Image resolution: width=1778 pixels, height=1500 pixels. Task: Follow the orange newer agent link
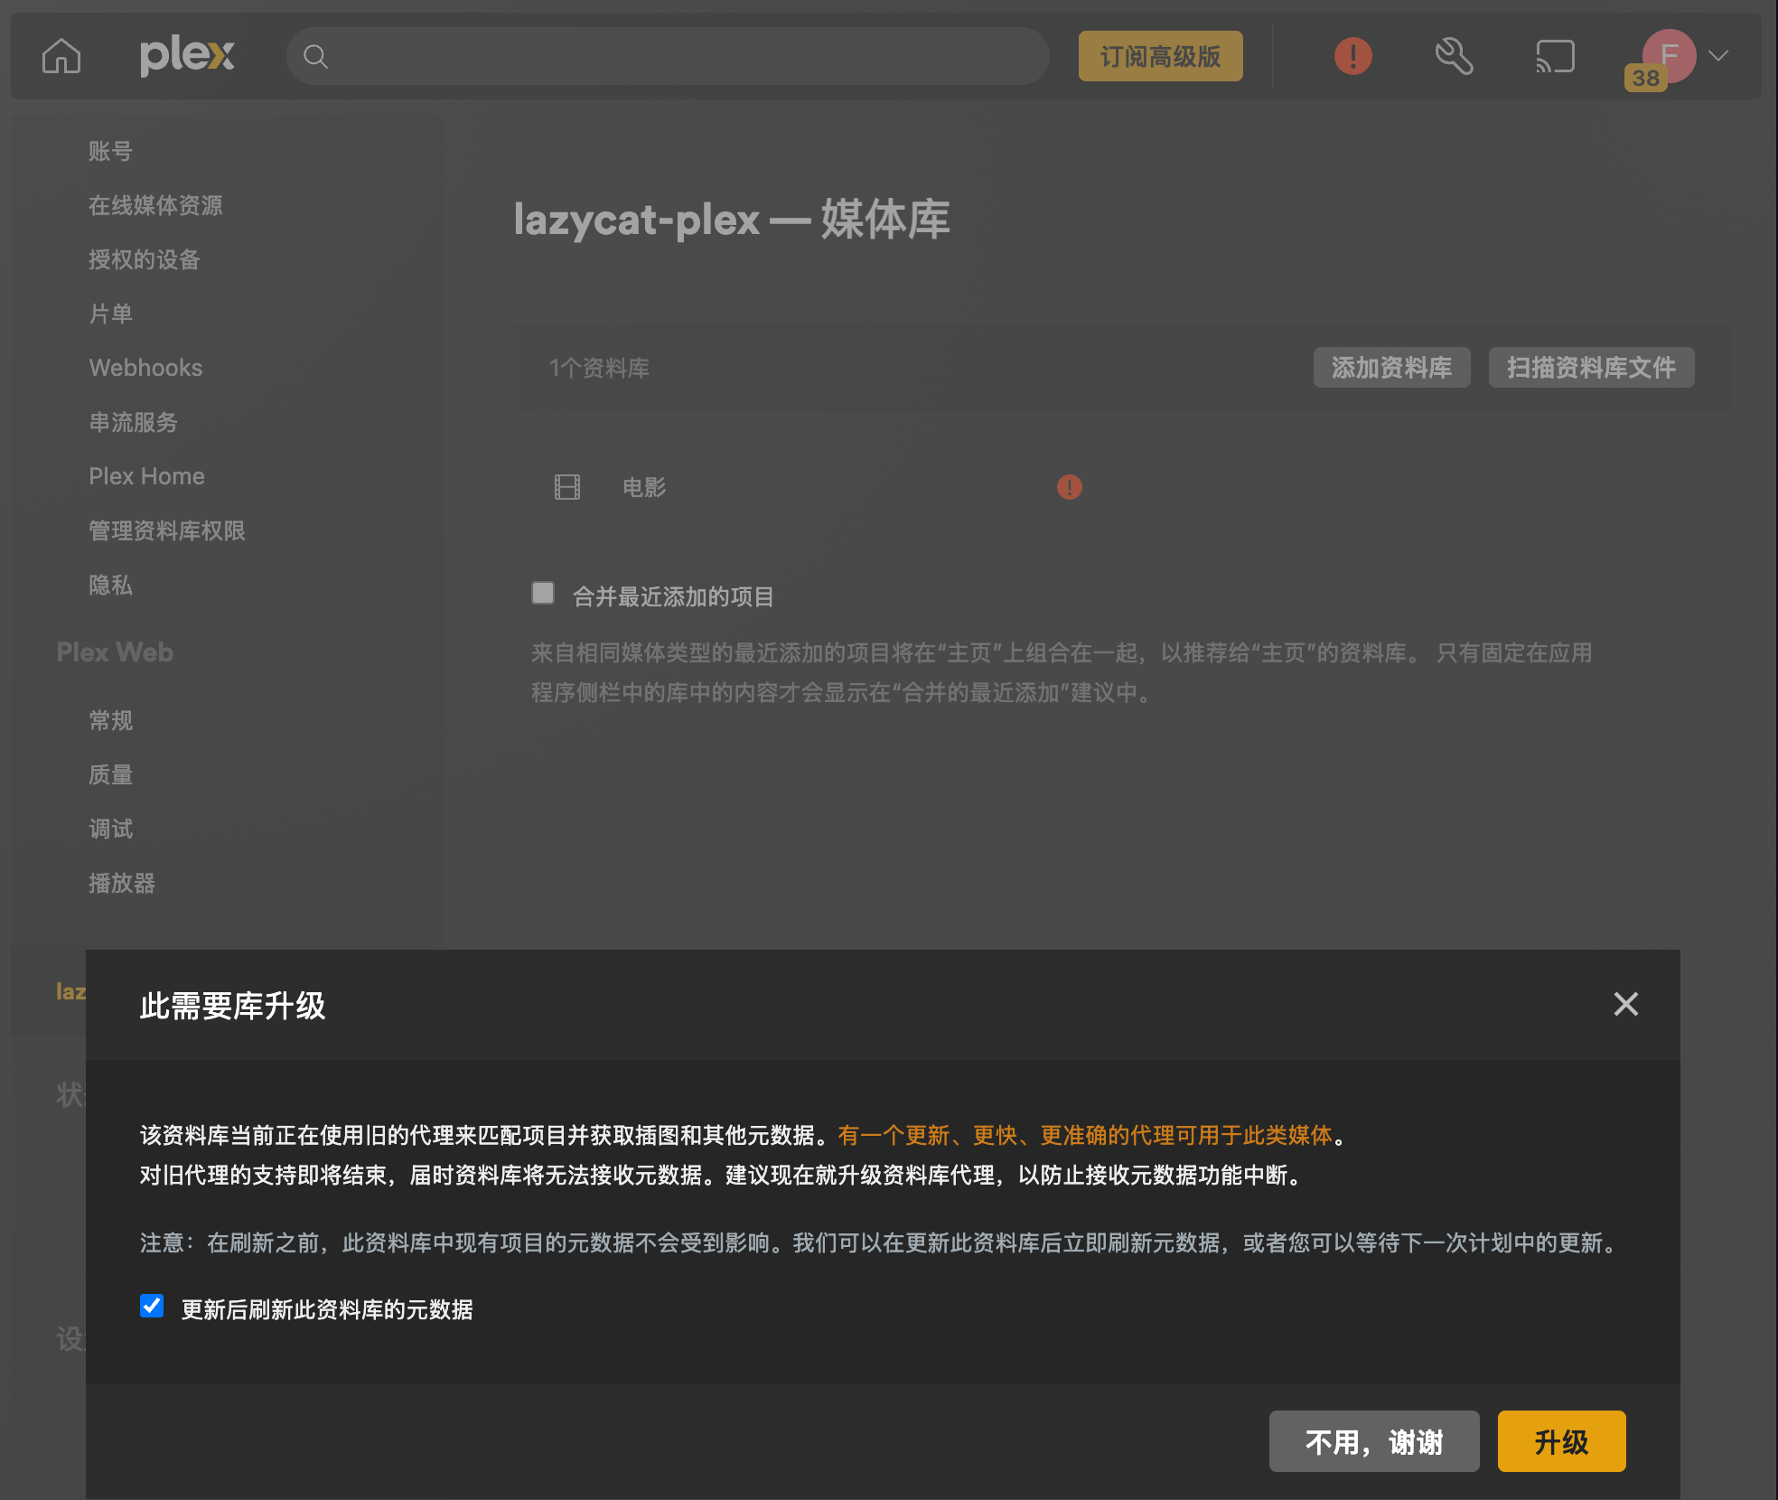click(x=1085, y=1135)
